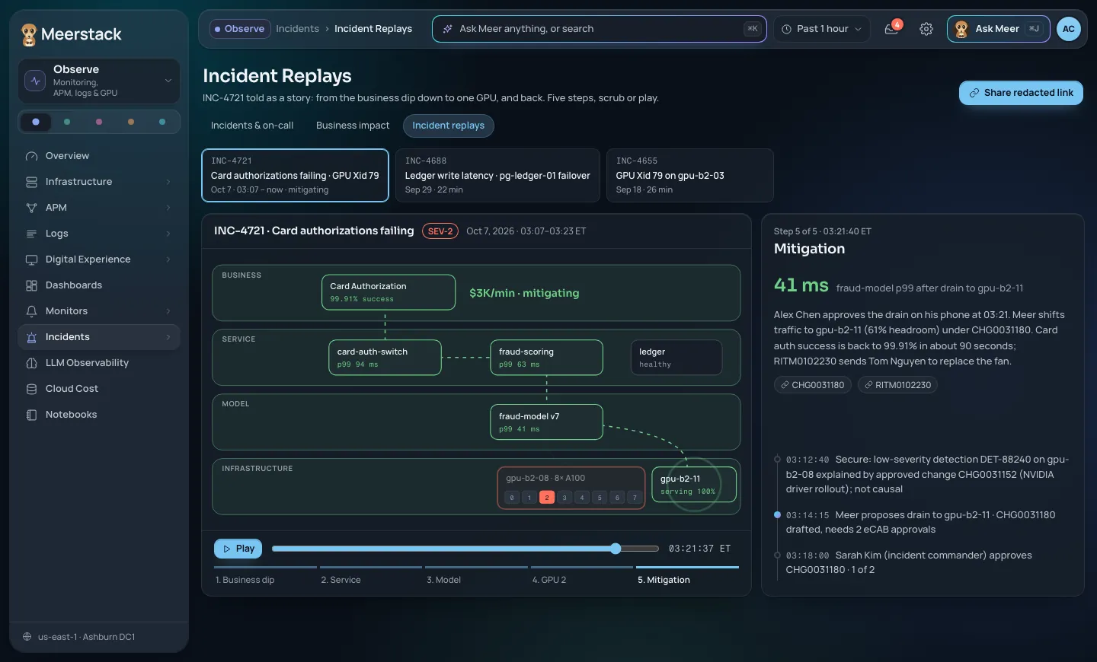Click the LLM Observability icon
Image resolution: width=1097 pixels, height=662 pixels.
coord(31,363)
